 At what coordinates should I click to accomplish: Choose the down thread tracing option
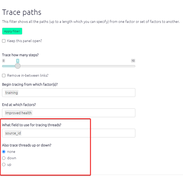[x=4, y=158]
